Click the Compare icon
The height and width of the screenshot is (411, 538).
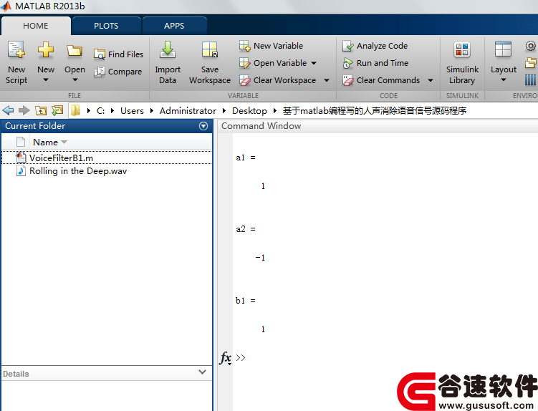click(x=100, y=72)
